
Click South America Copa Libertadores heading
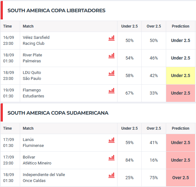coord(56,11)
